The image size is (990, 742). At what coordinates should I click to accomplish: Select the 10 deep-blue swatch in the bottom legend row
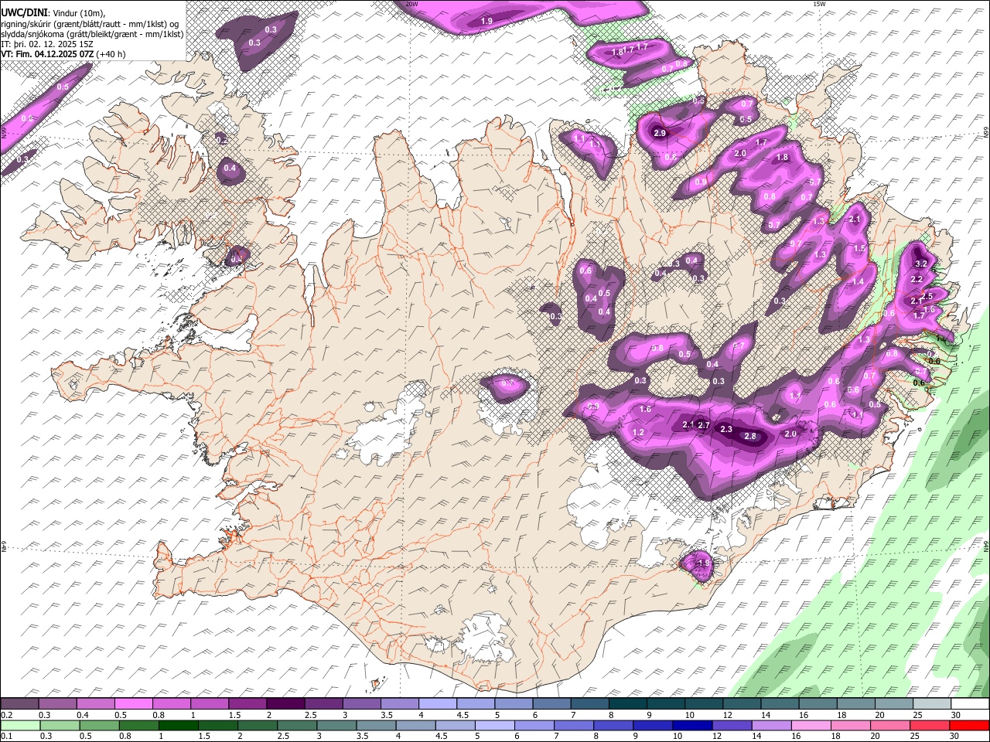[x=692, y=725]
